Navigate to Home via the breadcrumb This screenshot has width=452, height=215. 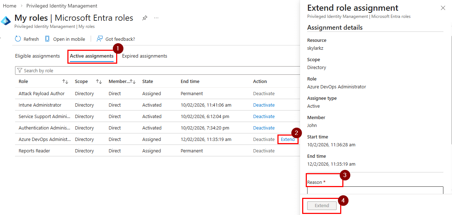pyautogui.click(x=9, y=6)
